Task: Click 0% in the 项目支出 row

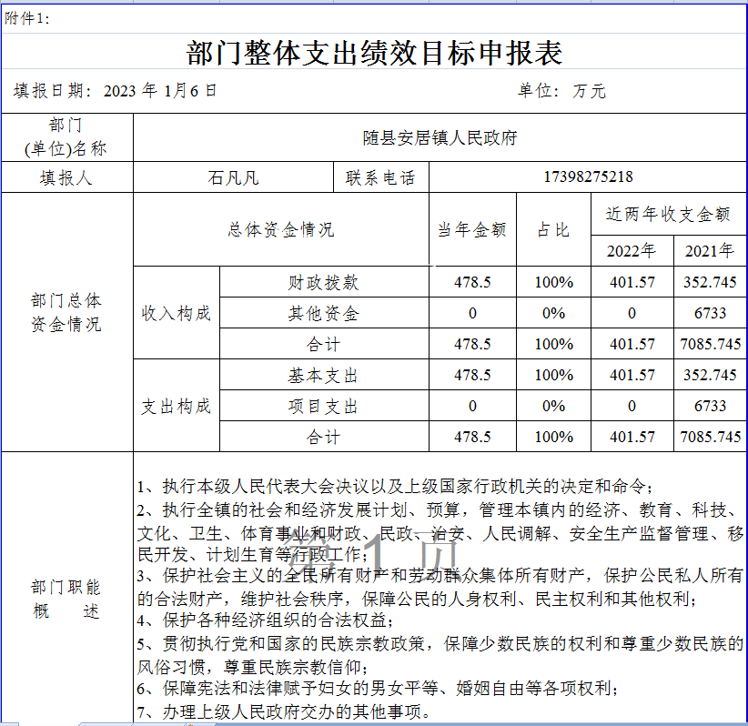Action: (x=553, y=406)
